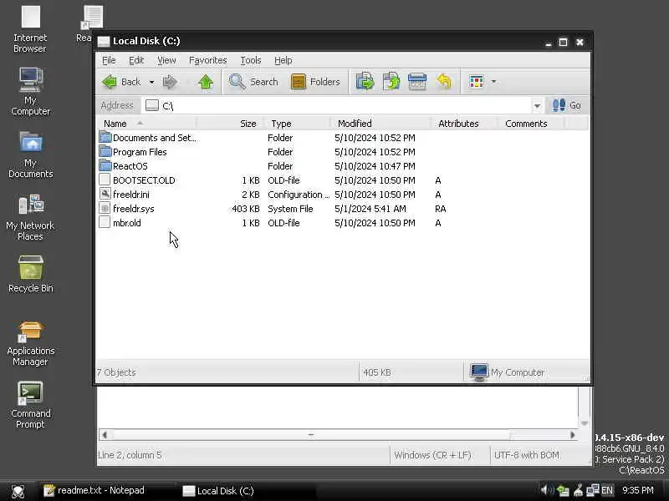Image resolution: width=669 pixels, height=501 pixels.
Task: Click the ReactOS Start button
Action: point(18,491)
